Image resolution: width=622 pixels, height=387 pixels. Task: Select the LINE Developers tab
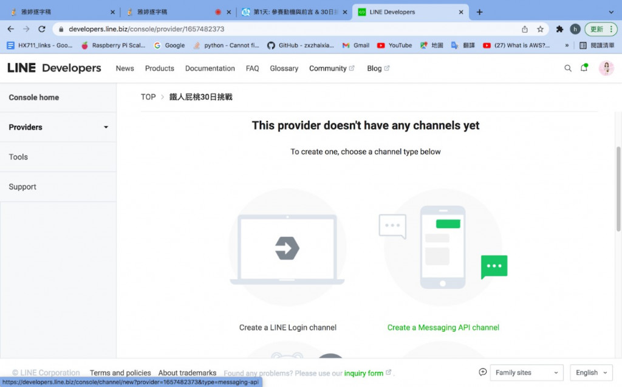(409, 12)
